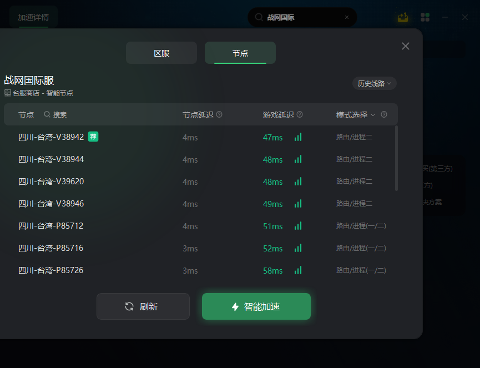Click signal bars icon for V38946
The height and width of the screenshot is (368, 480).
coord(298,204)
